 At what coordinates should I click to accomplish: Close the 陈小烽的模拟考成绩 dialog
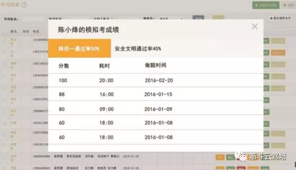pos(255,27)
